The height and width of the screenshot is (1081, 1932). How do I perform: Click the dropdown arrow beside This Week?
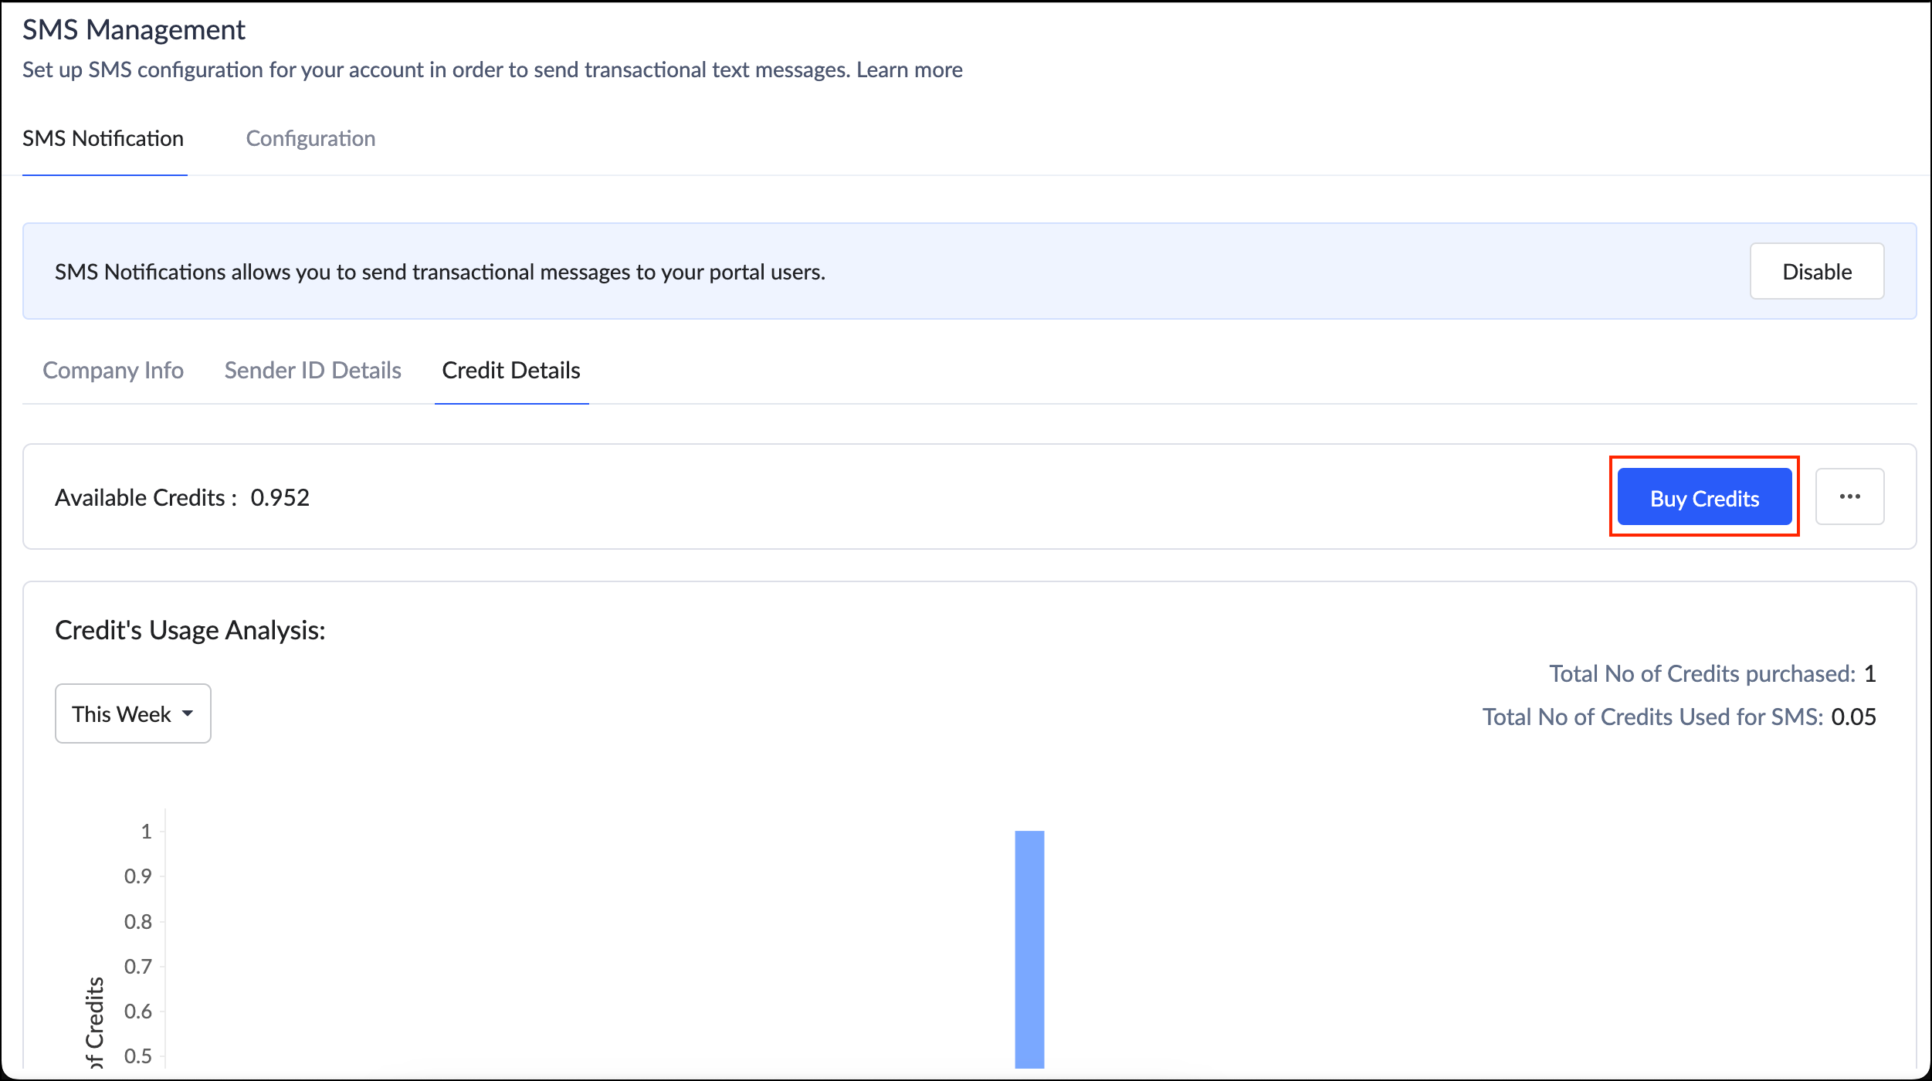pos(188,714)
